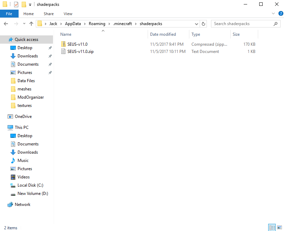Open the recent locations dropdown
Viewport: 284px width, 231px height.
point(24,24)
